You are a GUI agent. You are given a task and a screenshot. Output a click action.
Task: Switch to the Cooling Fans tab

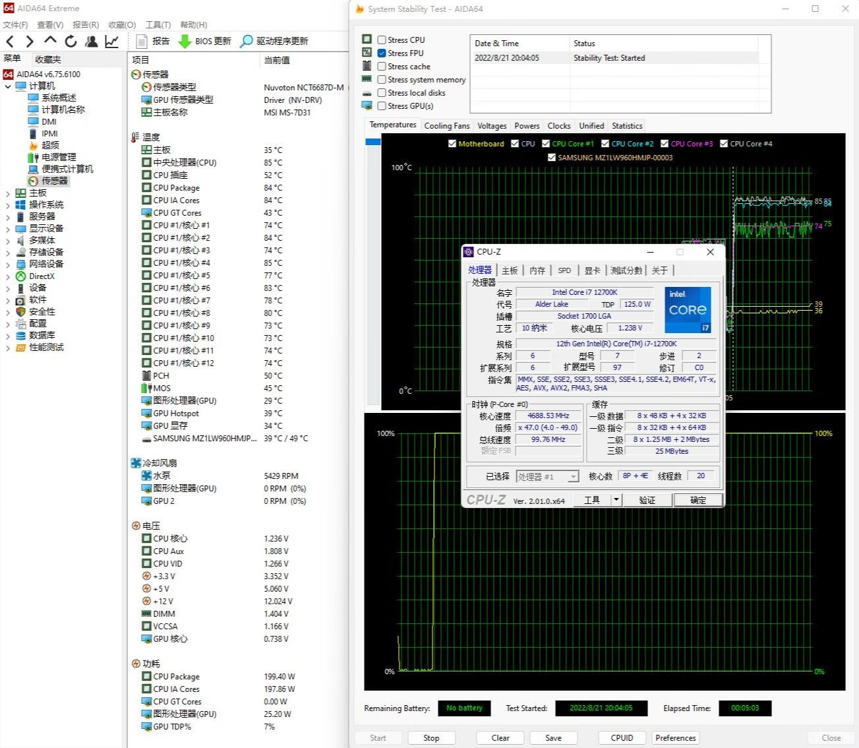[446, 126]
